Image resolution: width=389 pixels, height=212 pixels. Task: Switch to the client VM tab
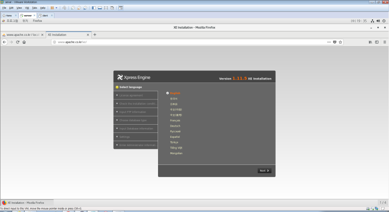tap(45, 16)
